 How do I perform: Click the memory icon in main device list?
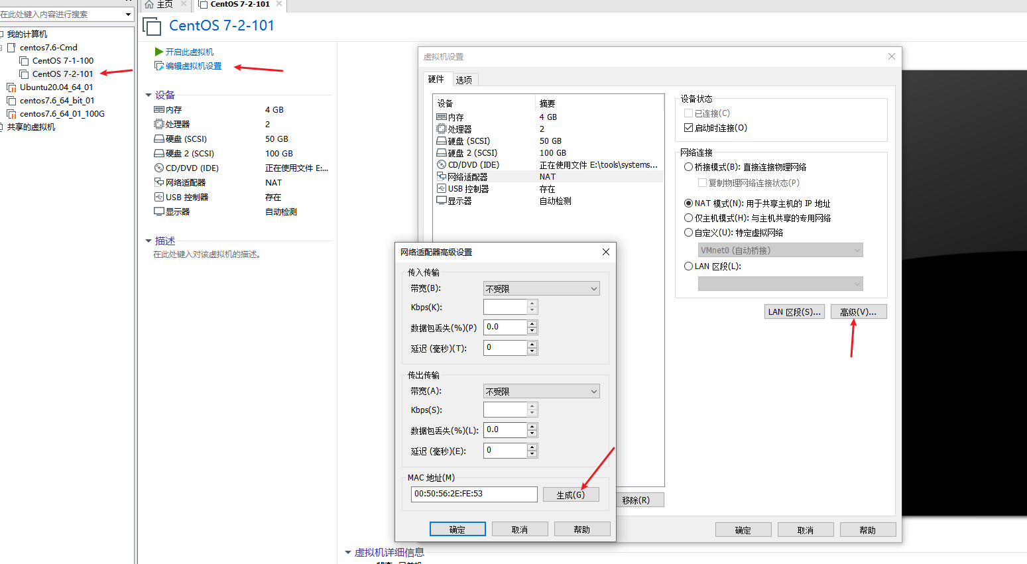159,109
